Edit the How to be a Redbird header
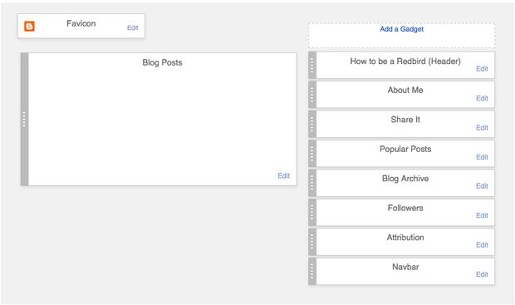The image size is (515, 305). pyautogui.click(x=482, y=69)
